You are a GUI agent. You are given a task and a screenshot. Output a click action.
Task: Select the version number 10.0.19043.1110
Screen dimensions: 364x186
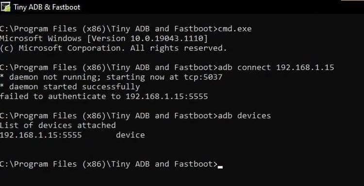[x=167, y=38]
